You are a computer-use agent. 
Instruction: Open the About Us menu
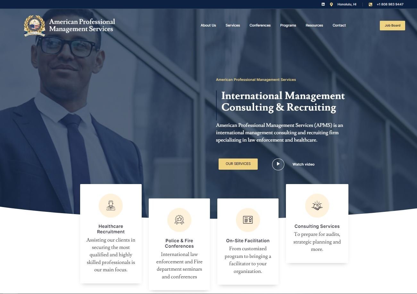tap(208, 25)
